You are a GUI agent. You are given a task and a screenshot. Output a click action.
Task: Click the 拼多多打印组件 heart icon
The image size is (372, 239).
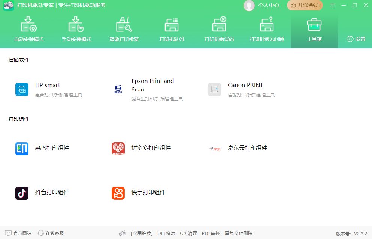pos(118,149)
